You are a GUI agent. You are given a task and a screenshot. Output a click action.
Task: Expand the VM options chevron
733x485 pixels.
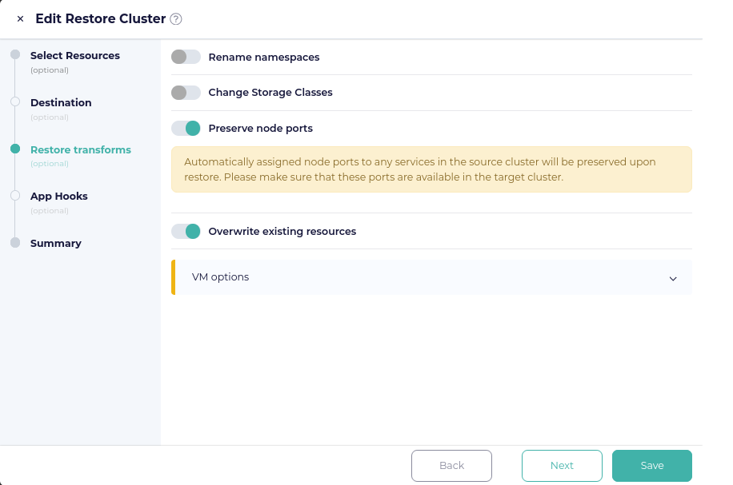coord(673,279)
